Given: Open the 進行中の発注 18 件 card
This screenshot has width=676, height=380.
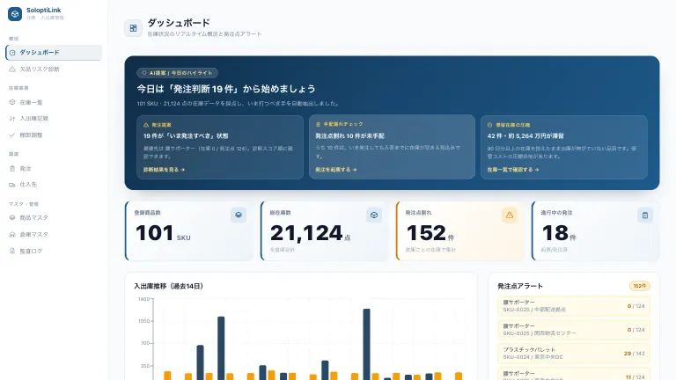Looking at the screenshot, I should (595, 231).
